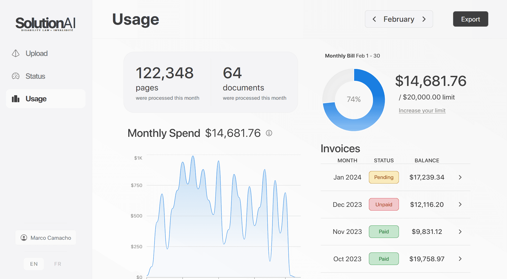Expand the Oct 2023 invoice chevron

[460, 259]
